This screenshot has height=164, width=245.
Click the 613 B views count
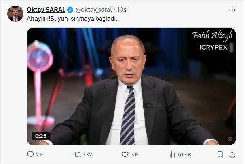[184, 155]
